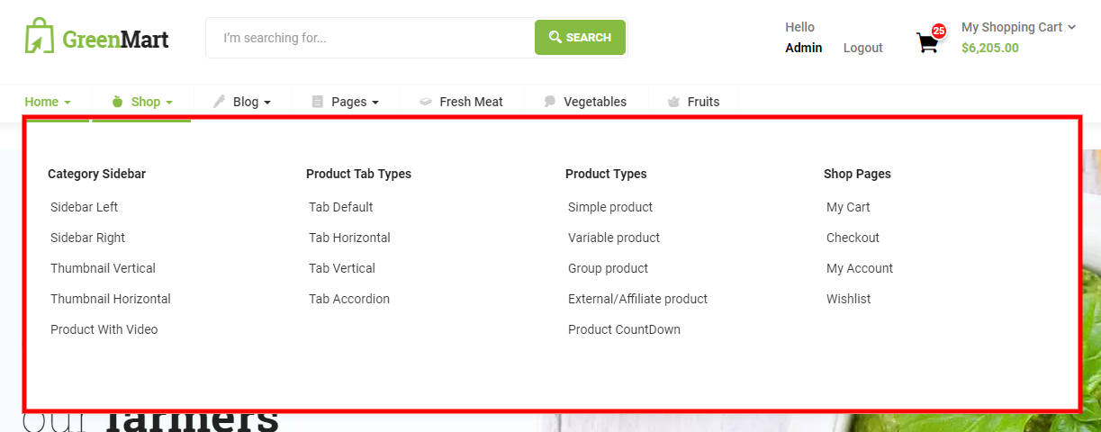The image size is (1101, 432).
Task: Click the Logout link
Action: point(862,48)
